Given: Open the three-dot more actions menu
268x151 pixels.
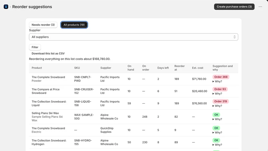Looking at the screenshot, I should coord(260,7).
